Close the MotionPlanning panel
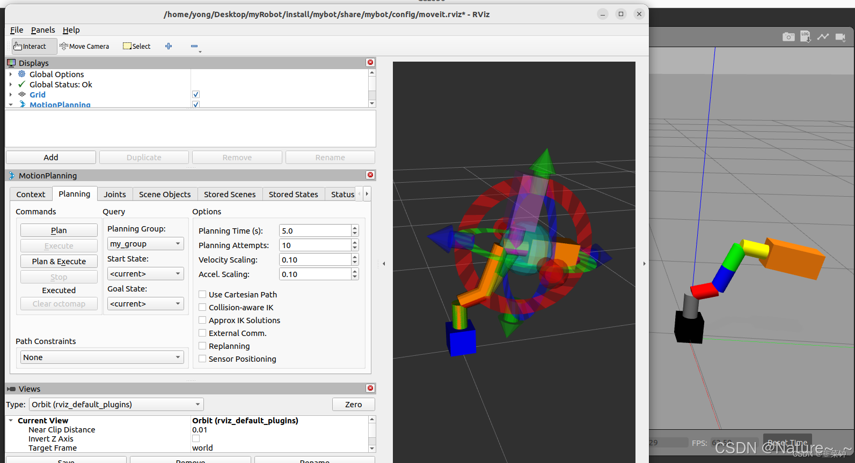 [x=370, y=175]
